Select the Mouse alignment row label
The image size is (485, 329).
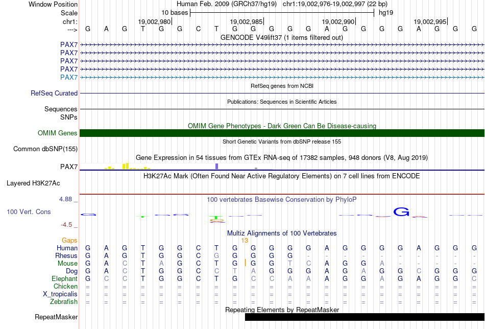tap(67, 264)
